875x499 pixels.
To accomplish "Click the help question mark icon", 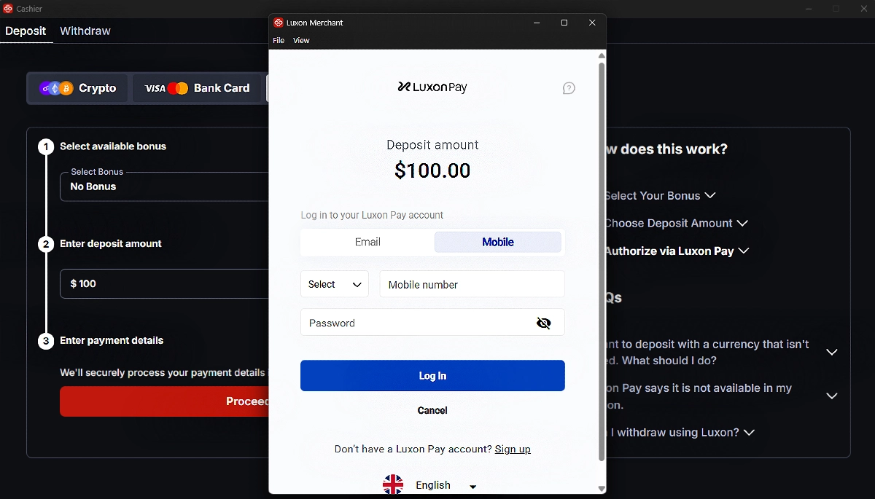I will [569, 88].
